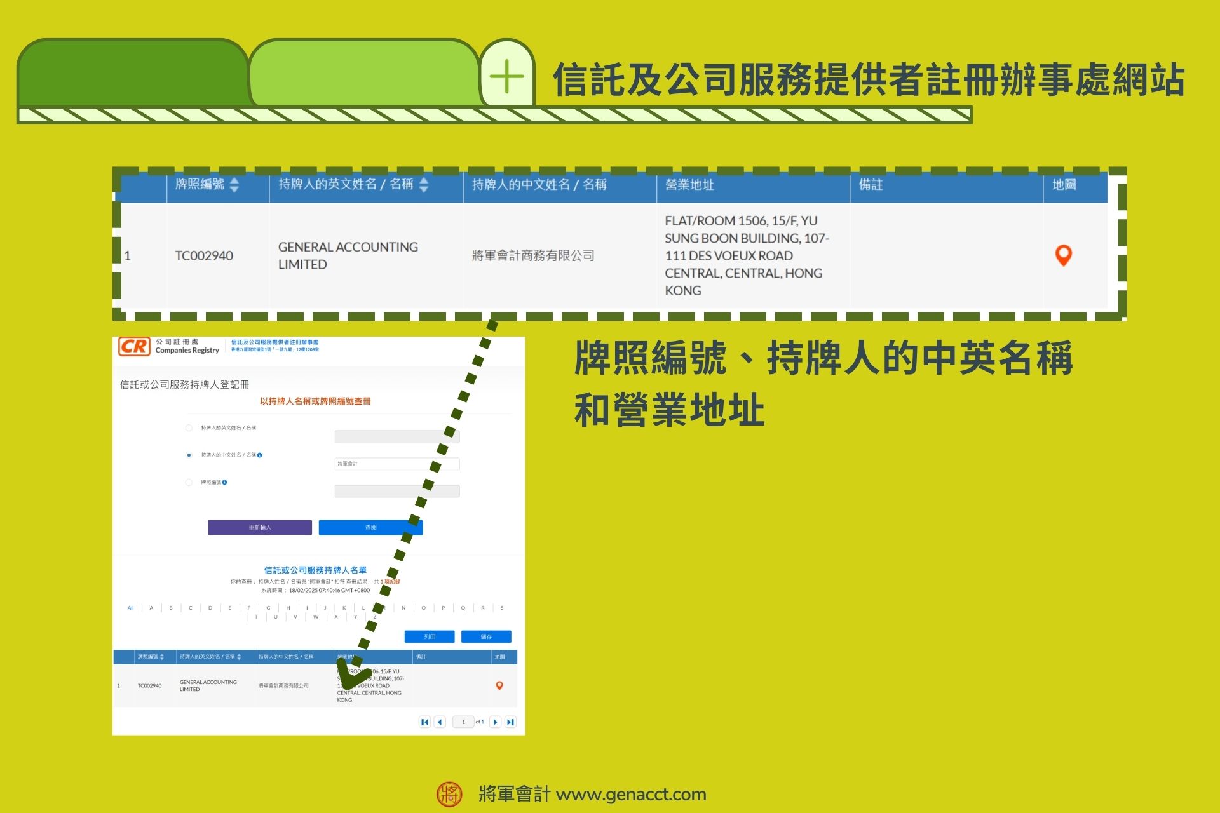Go to previous page arrow in pagination

point(439,722)
